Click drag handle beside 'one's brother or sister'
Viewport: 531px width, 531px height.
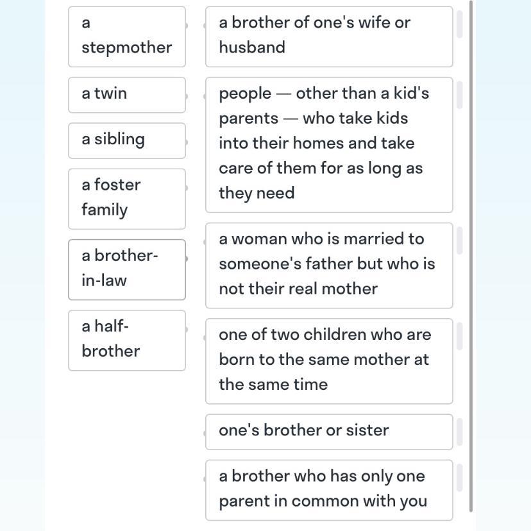coord(459,432)
